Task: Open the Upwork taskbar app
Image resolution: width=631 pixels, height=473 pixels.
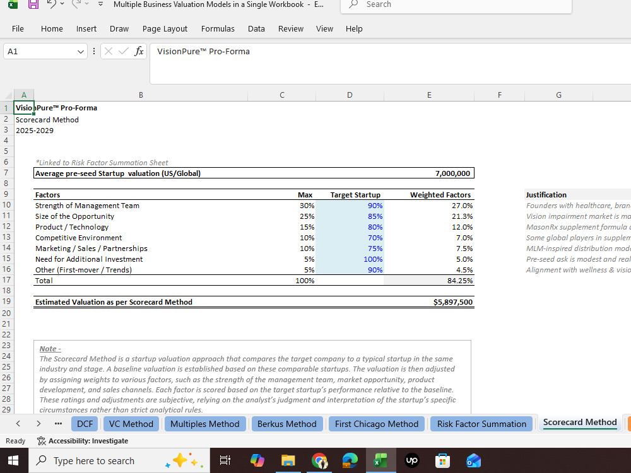Action: coord(411,460)
